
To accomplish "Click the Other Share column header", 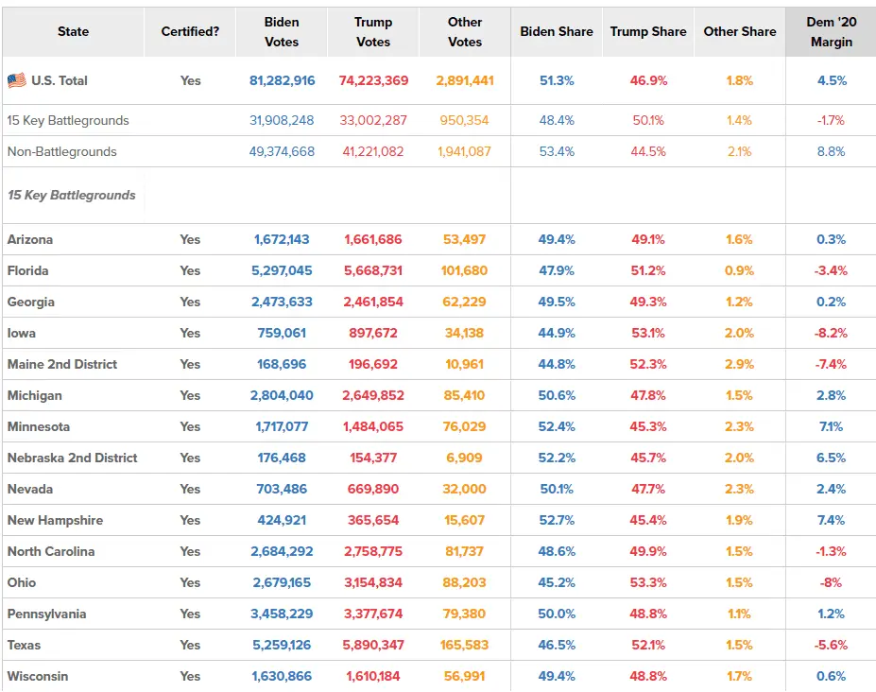I will (x=739, y=31).
